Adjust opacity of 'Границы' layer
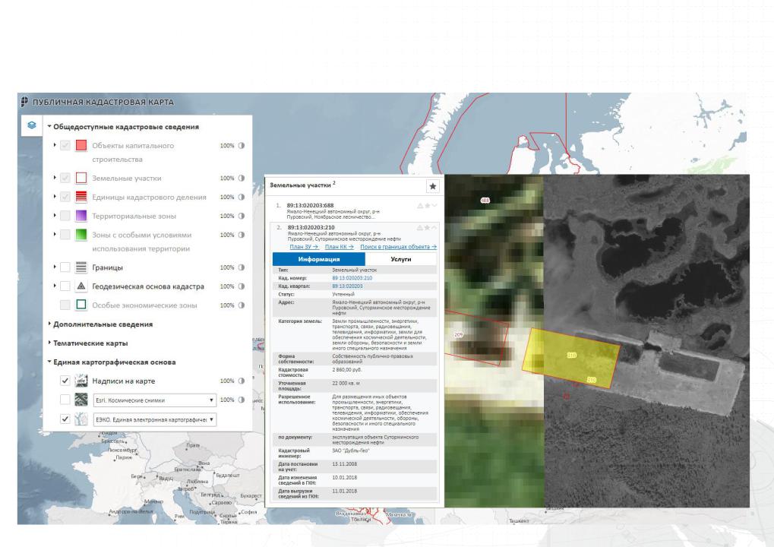Image resolution: width=774 pixels, height=547 pixels. (x=242, y=267)
